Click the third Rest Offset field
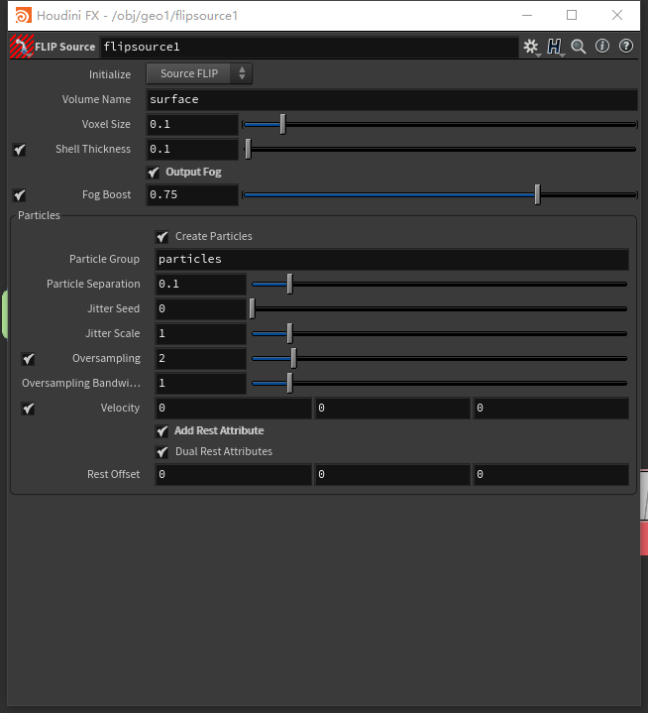 551,474
